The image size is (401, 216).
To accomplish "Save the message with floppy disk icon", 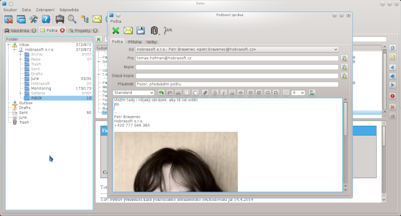I will (141, 31).
